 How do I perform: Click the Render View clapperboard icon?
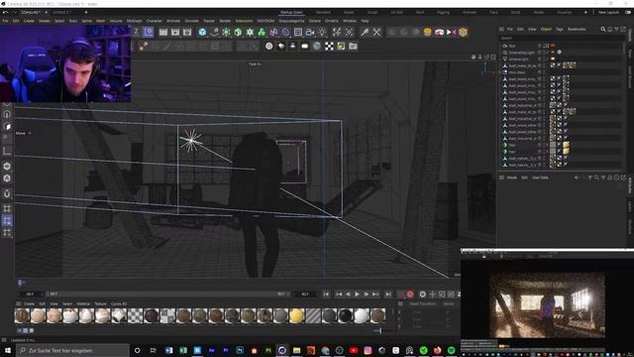click(162, 32)
